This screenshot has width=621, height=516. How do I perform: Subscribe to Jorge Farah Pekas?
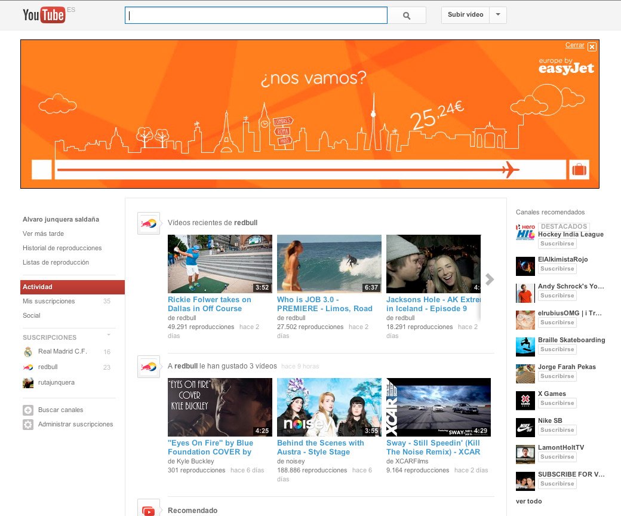557,377
